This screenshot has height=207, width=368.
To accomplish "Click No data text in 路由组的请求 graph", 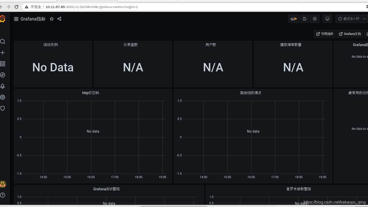I will tap(253, 131).
